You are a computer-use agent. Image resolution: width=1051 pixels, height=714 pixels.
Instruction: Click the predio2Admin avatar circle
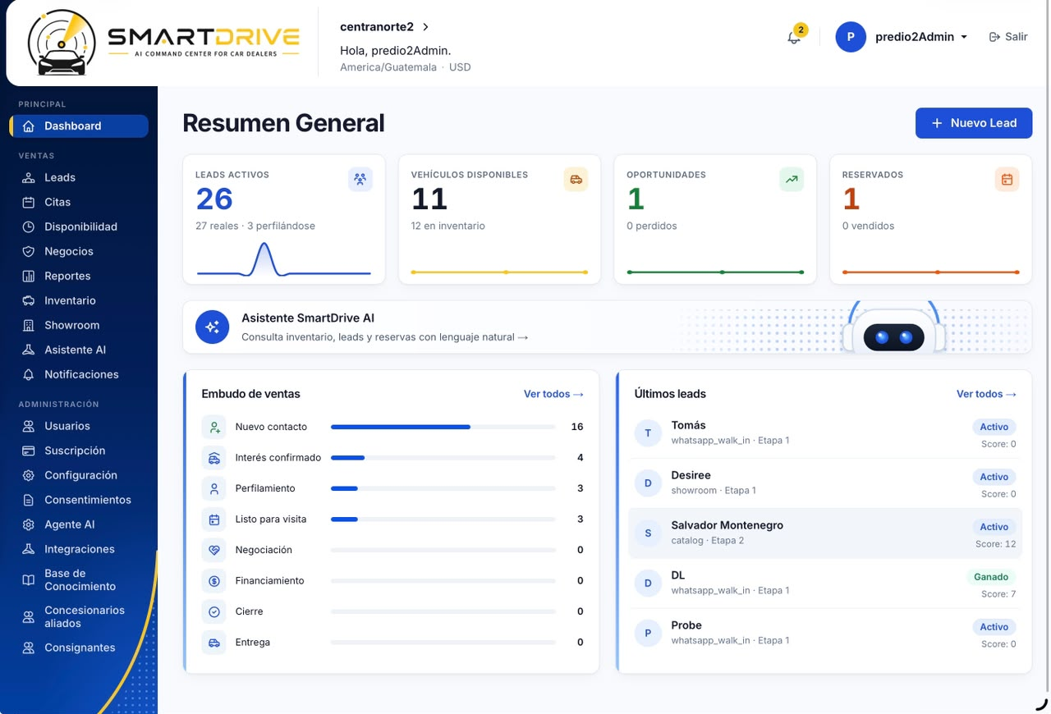tap(851, 37)
